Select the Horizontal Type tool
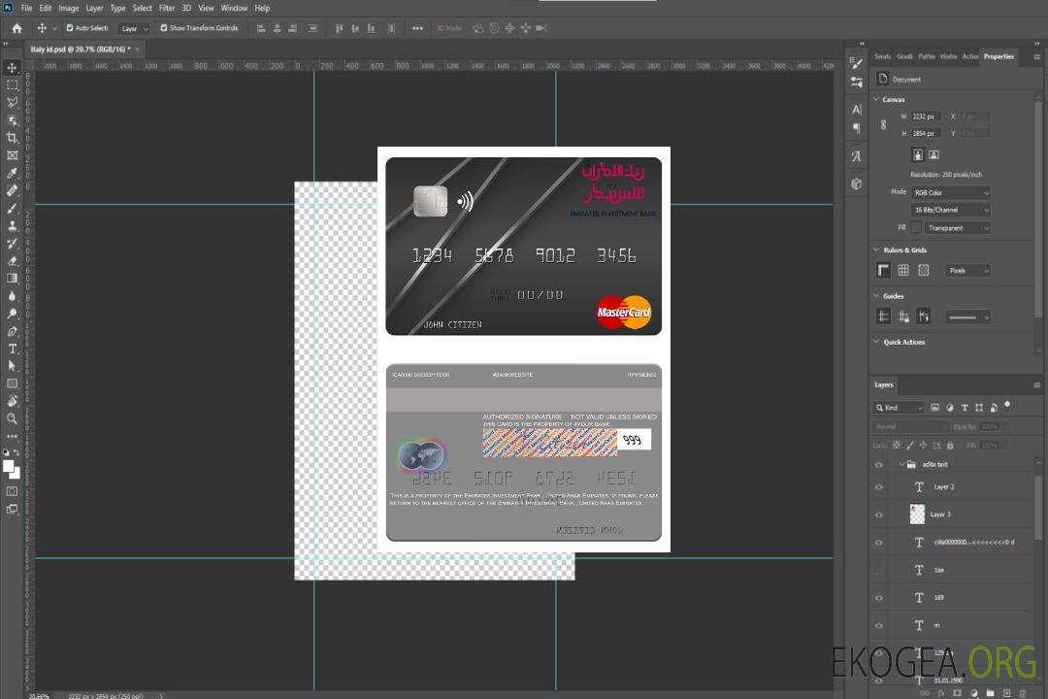This screenshot has width=1048, height=699. [12, 349]
